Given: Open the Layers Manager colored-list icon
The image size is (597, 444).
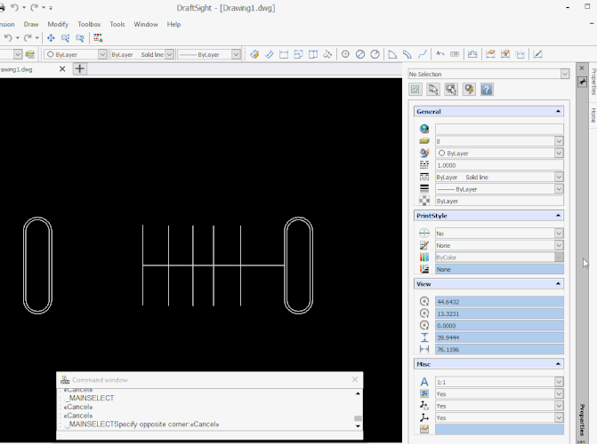Looking at the screenshot, I should (98, 38).
